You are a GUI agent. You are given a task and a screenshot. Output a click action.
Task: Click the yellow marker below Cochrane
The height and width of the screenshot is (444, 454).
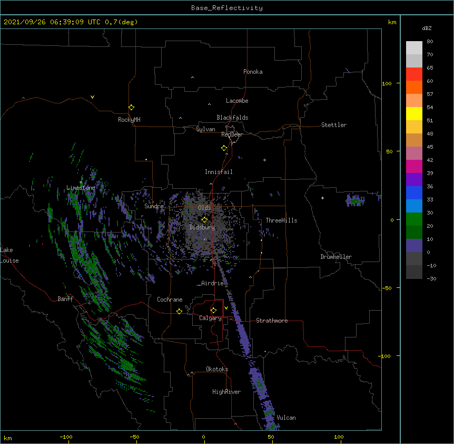[x=179, y=311]
